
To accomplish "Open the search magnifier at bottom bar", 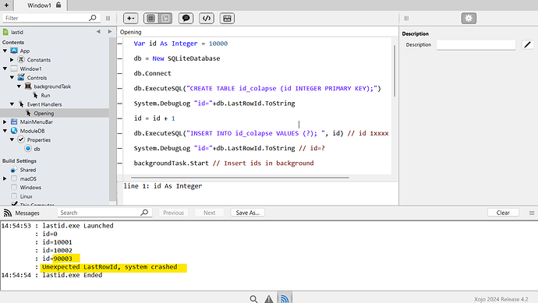I will [253, 299].
